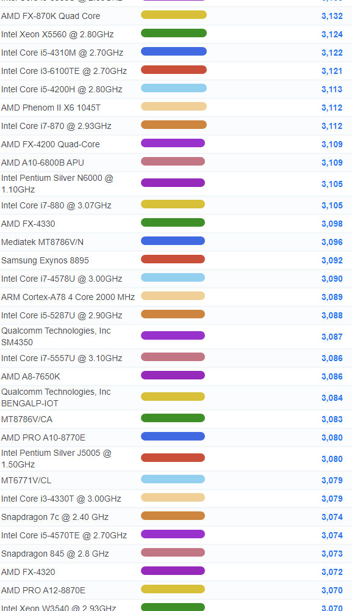Image resolution: width=352 pixels, height=611 pixels.
Task: Open the AMD FX-4330 entry
Action: click(x=28, y=224)
